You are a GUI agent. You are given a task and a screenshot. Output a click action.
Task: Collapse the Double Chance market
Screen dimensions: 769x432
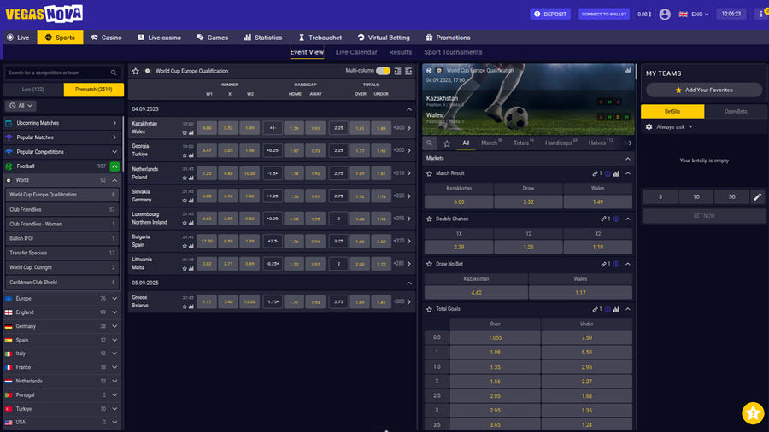(x=628, y=219)
